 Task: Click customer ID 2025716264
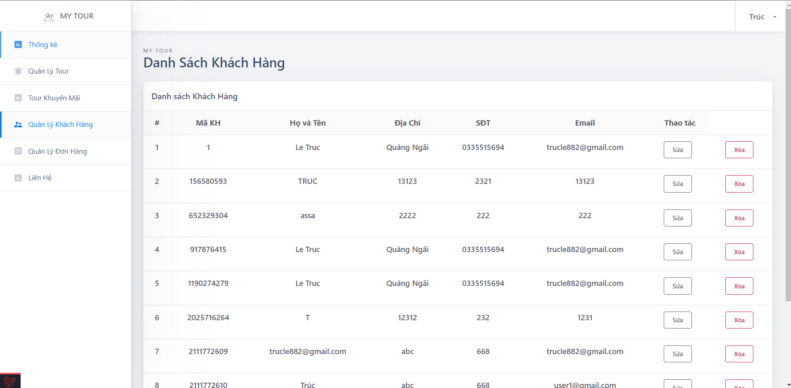tap(208, 318)
